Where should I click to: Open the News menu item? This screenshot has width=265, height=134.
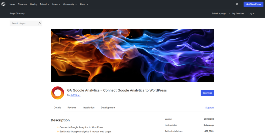click(12, 4)
